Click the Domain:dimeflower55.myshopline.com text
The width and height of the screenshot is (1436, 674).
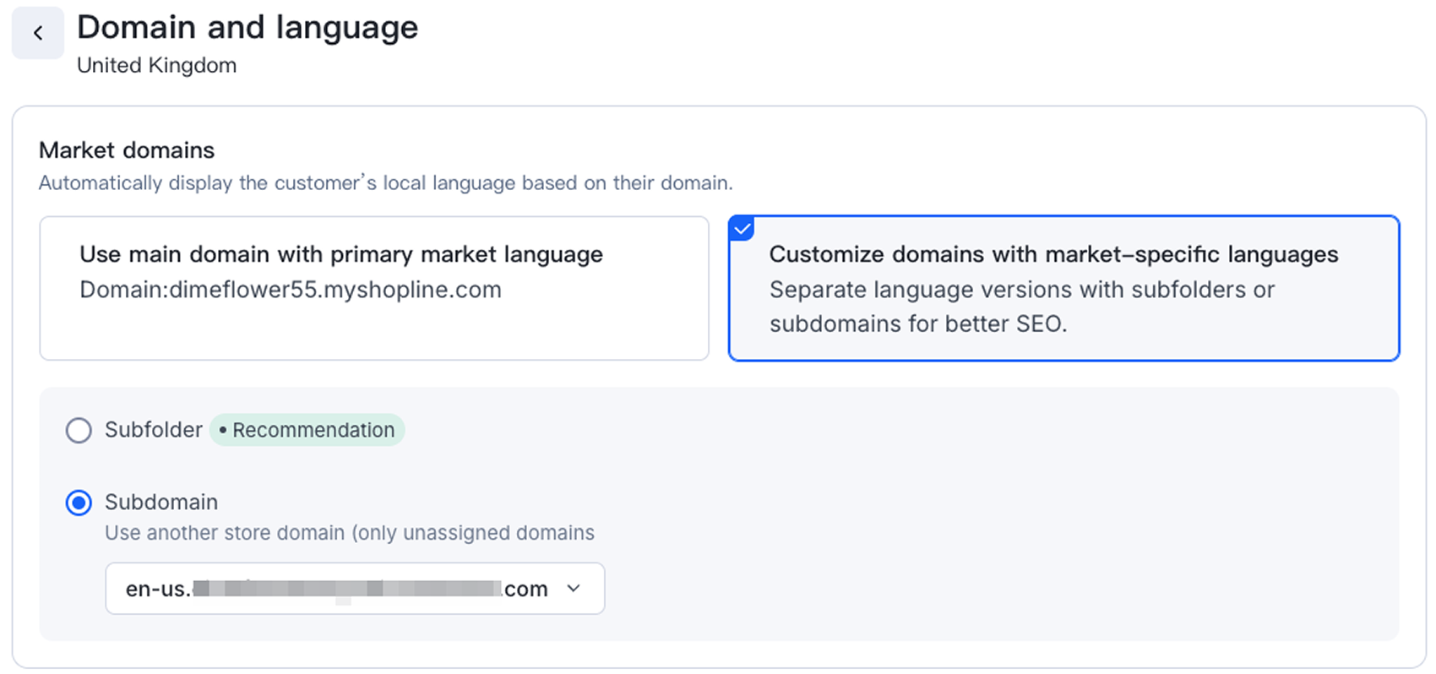coord(291,290)
